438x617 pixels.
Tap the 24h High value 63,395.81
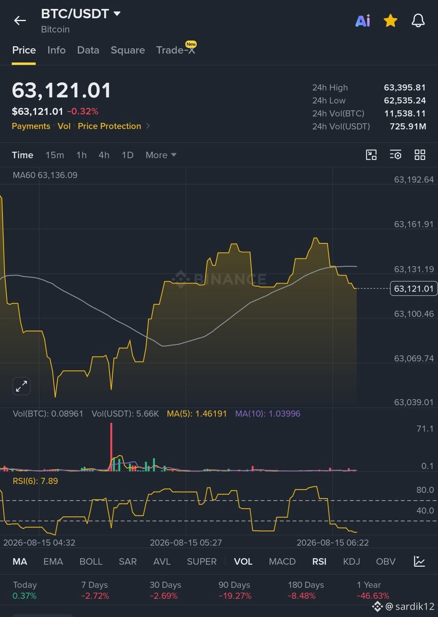click(405, 88)
